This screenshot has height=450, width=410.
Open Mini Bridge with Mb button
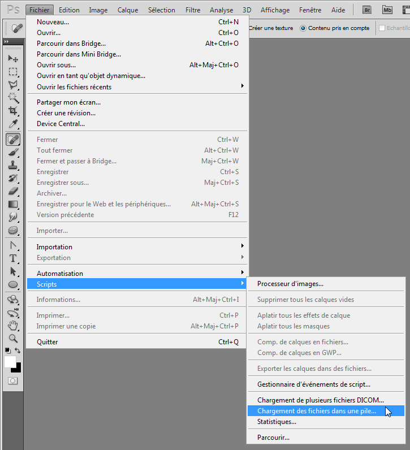[387, 10]
